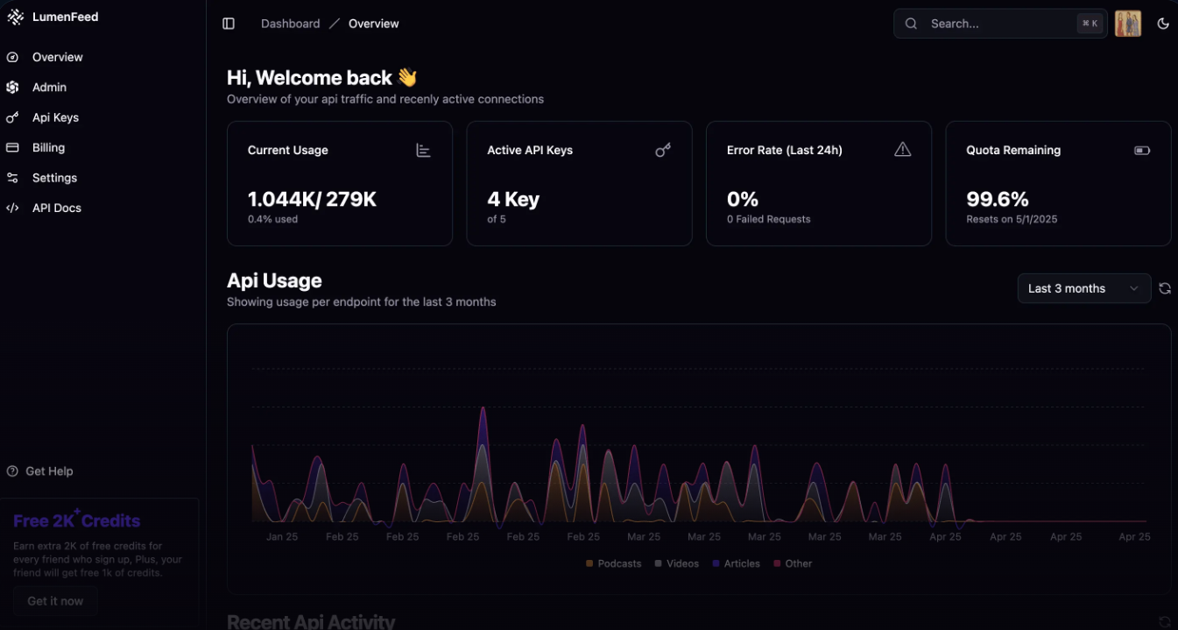The height and width of the screenshot is (630, 1178).
Task: Click the LumenFeed brand name
Action: point(66,17)
